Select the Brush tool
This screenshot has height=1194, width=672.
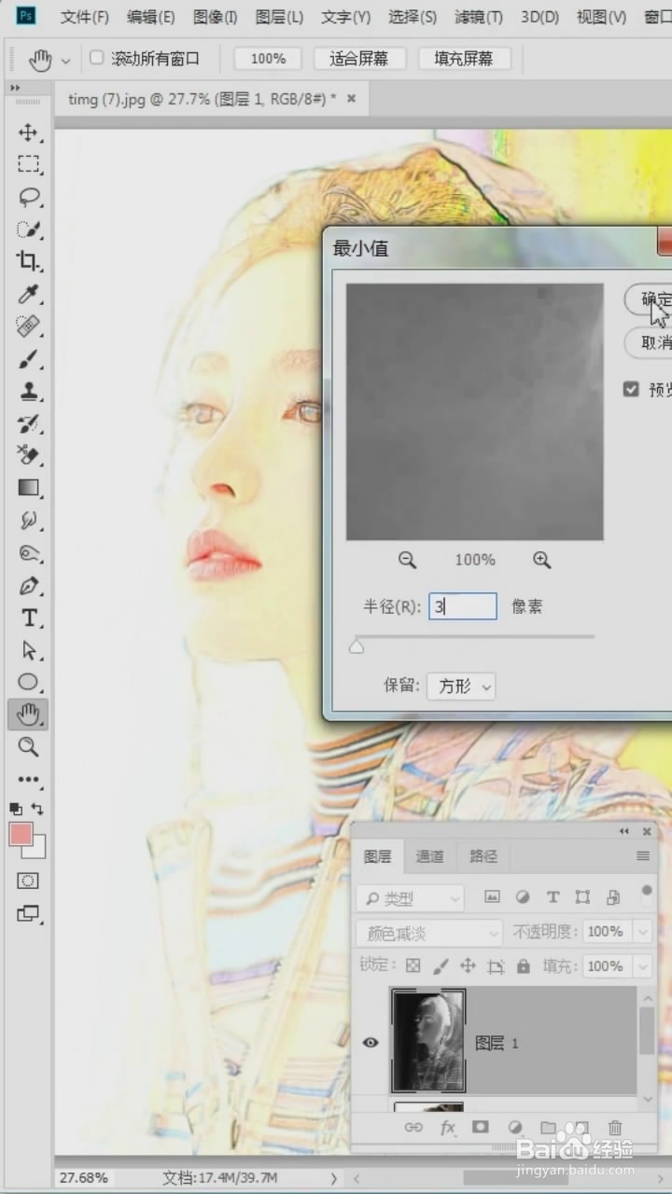tap(28, 359)
